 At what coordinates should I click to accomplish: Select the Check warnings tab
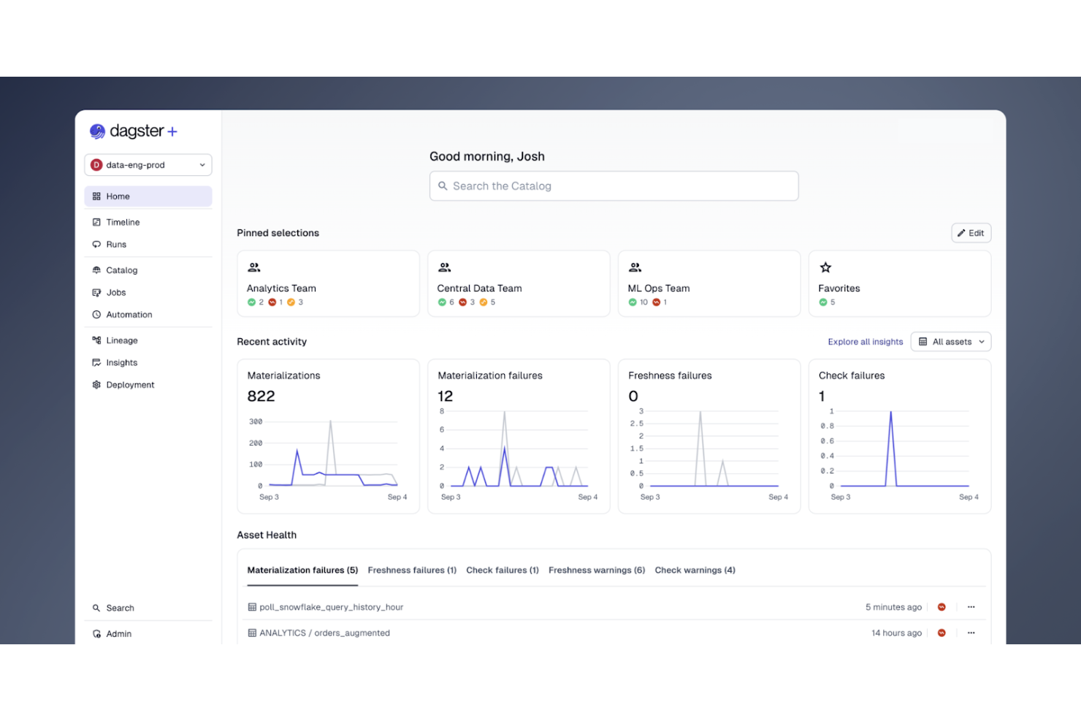point(694,570)
